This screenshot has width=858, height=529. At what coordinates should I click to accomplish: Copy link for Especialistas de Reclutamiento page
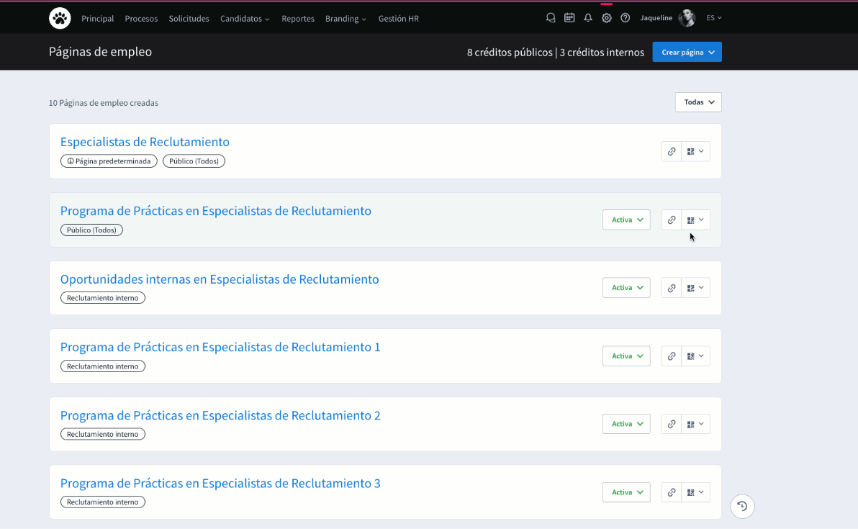coord(672,151)
